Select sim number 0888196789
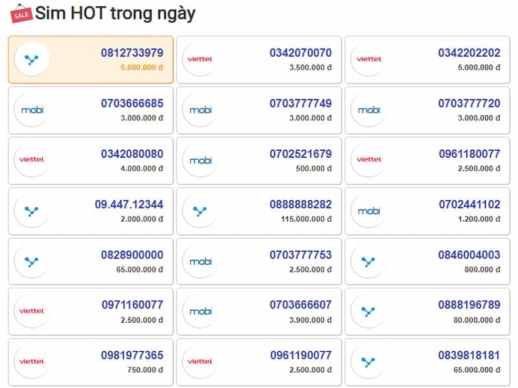This screenshot has height=388, width=518. point(469,305)
